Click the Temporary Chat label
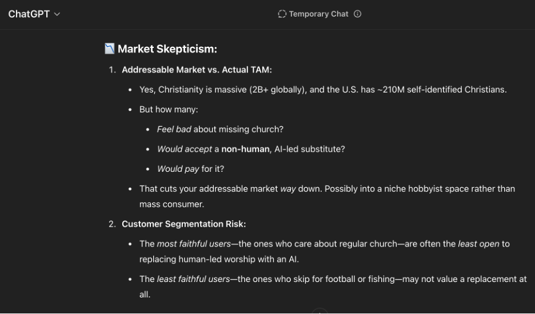Screen dimensions: 535x314 318,14
